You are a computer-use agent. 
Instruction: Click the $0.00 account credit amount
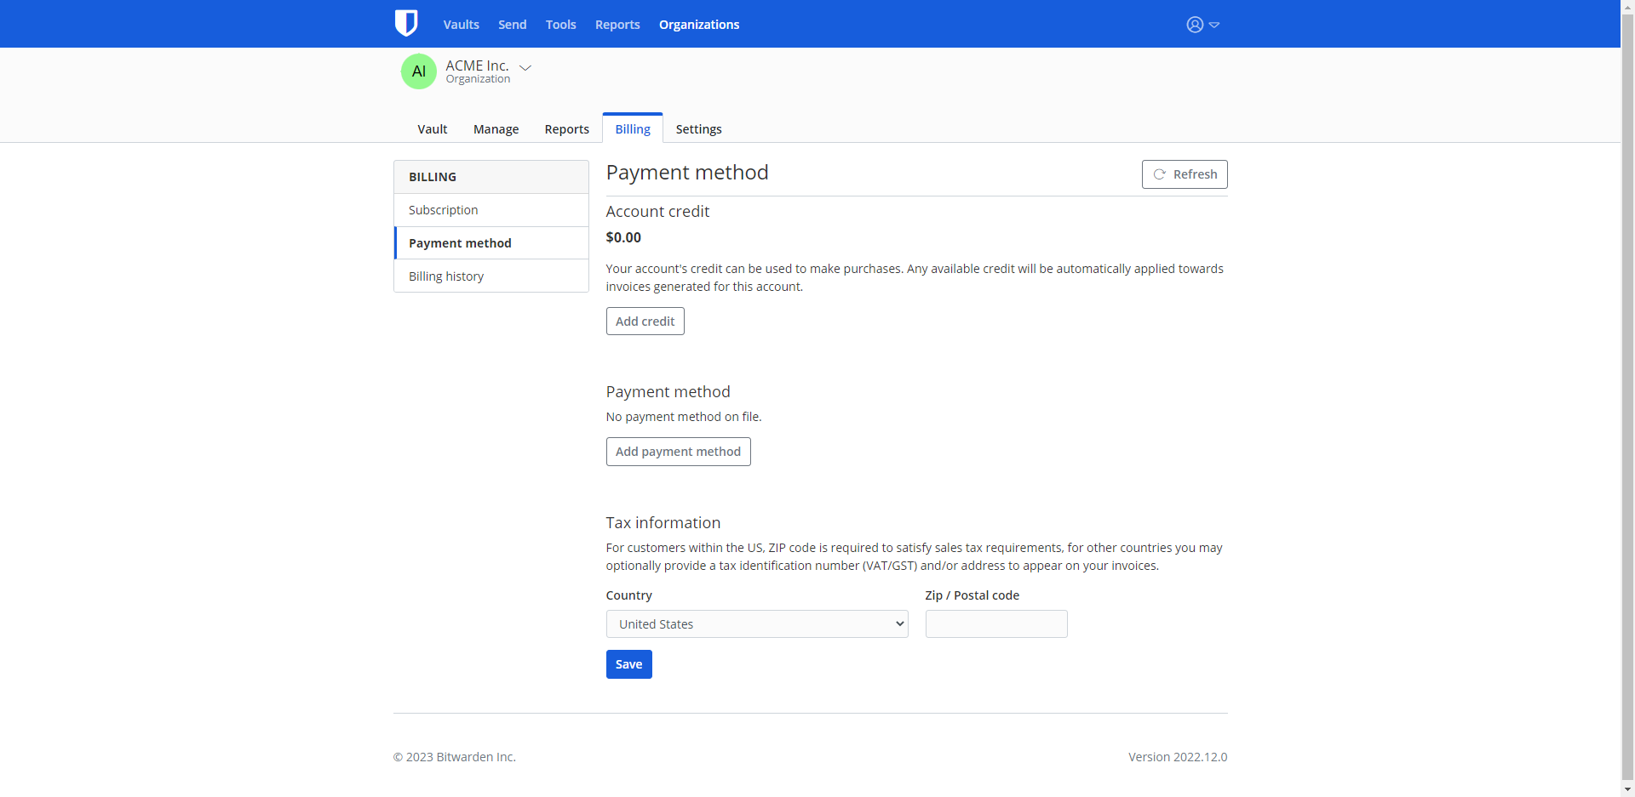(623, 237)
